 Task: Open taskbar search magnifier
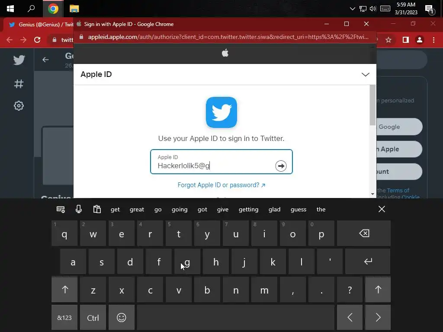31,9
